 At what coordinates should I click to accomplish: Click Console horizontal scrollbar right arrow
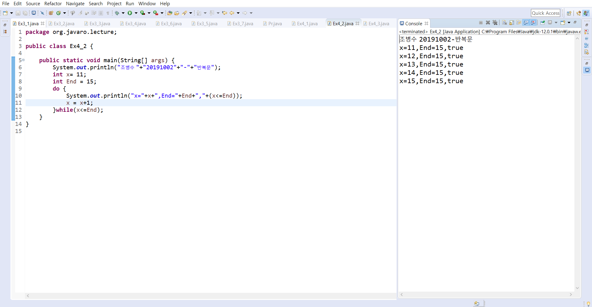pyautogui.click(x=571, y=295)
